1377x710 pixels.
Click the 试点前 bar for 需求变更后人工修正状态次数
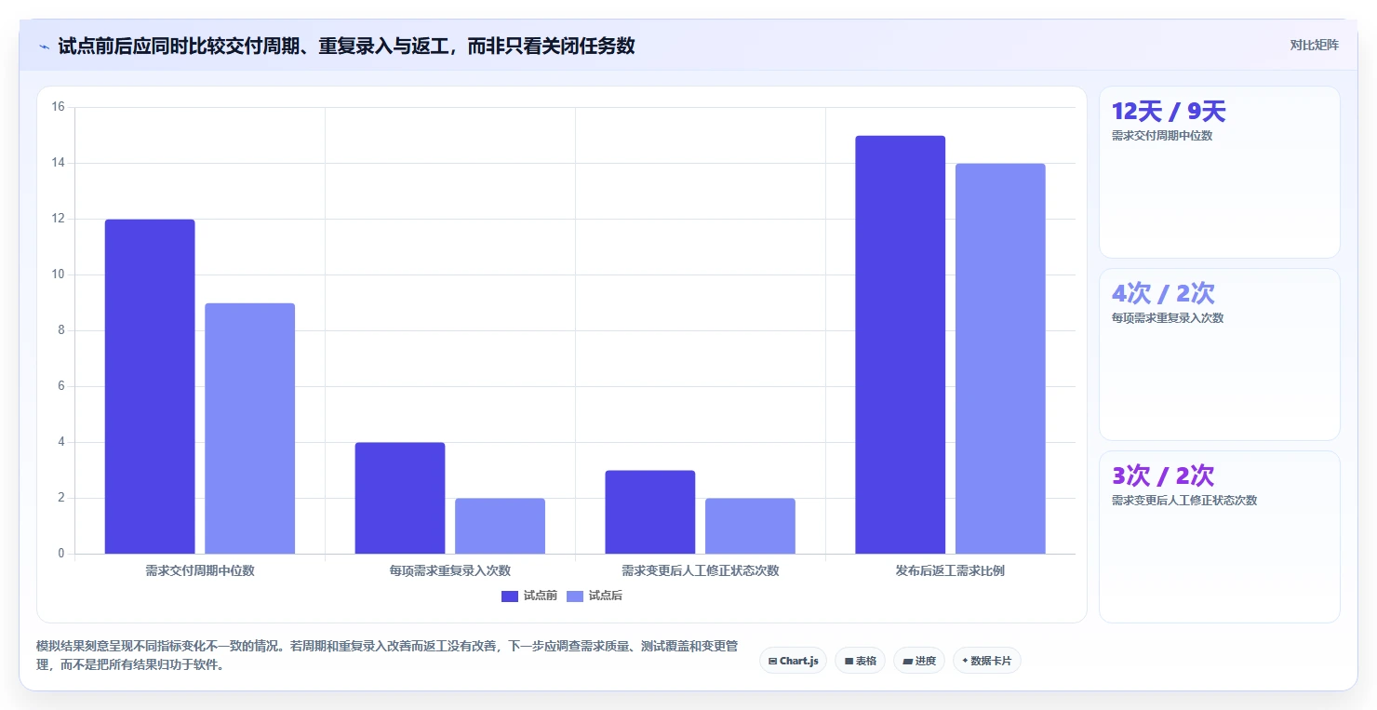pyautogui.click(x=650, y=512)
